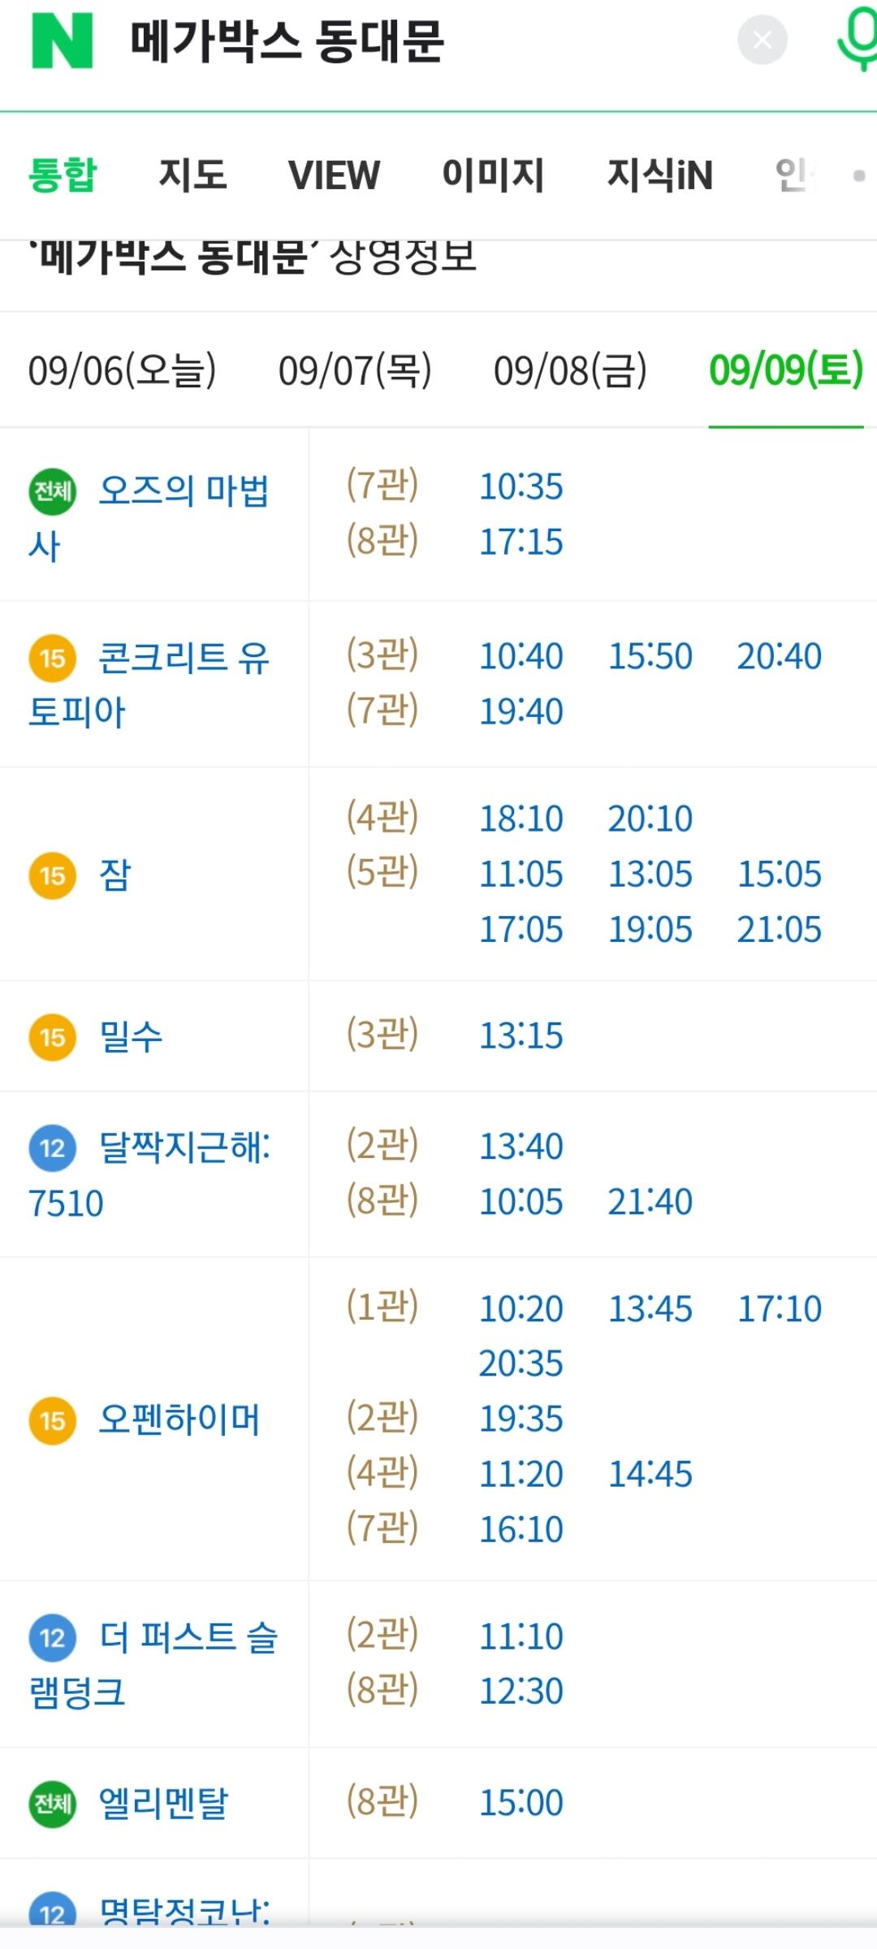Image resolution: width=877 pixels, height=1949 pixels.
Task: Click the 15 rating badge beside 밀수
Action: 53,1037
